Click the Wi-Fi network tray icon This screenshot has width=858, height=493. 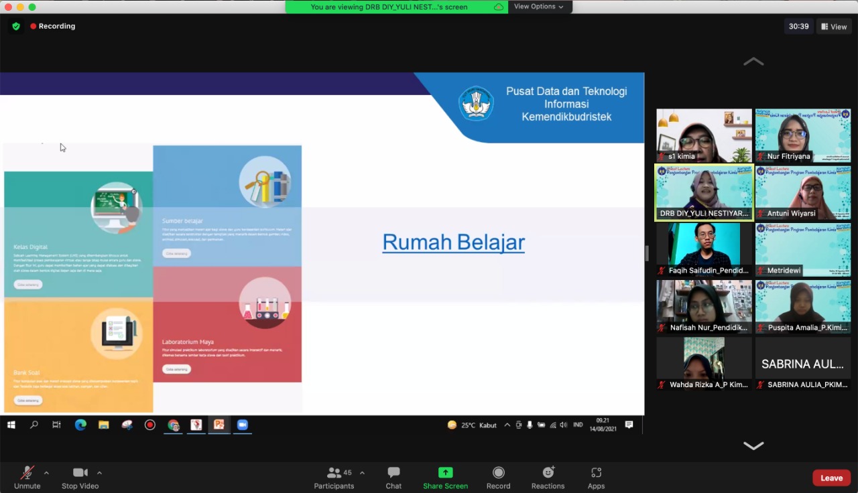(553, 425)
